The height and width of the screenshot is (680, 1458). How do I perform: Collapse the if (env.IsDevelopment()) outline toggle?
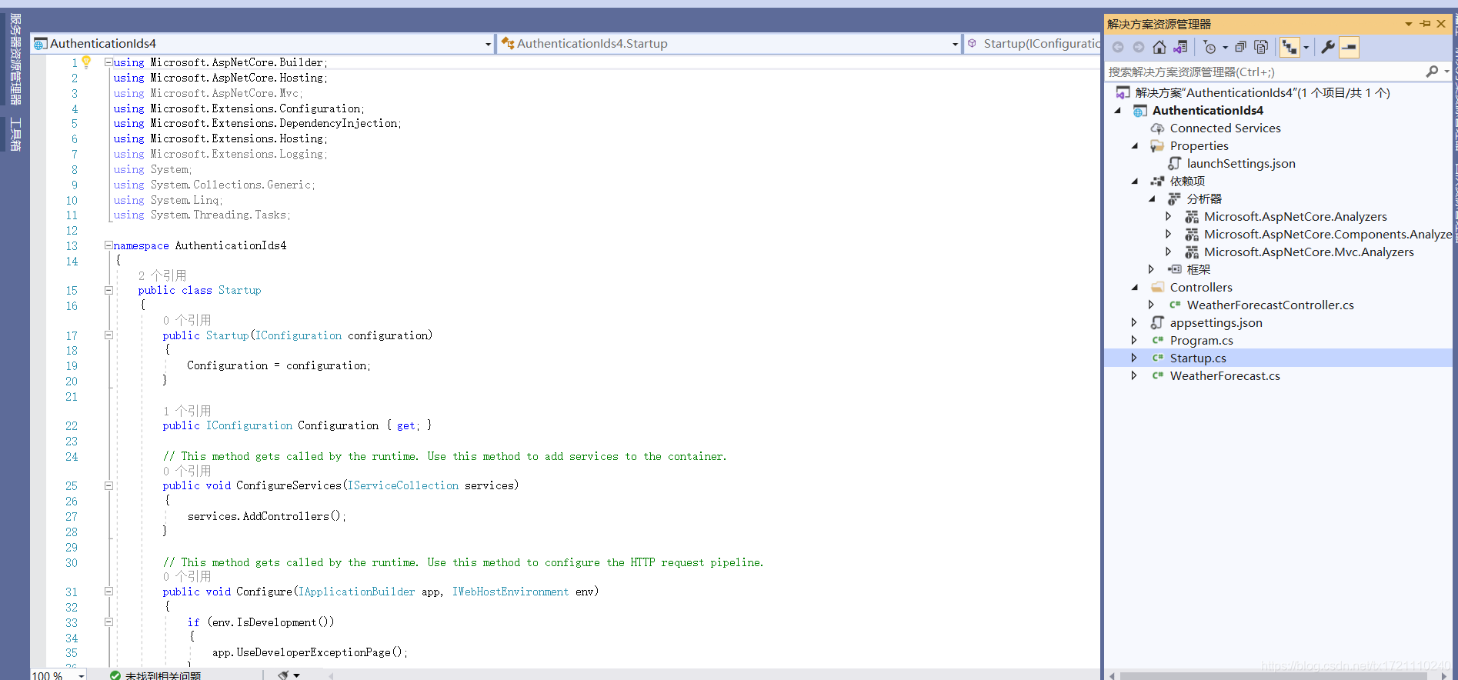(x=108, y=622)
